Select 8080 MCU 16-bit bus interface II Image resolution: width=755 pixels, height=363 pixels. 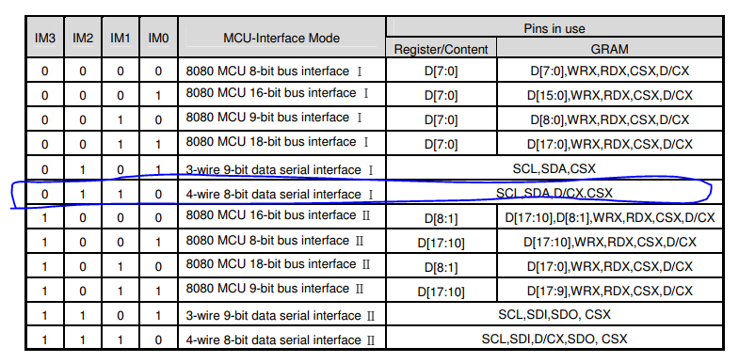click(278, 215)
